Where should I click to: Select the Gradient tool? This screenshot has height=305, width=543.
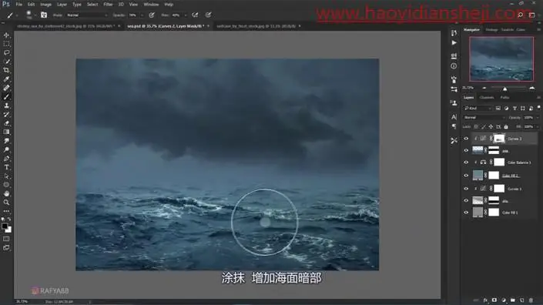pyautogui.click(x=7, y=132)
